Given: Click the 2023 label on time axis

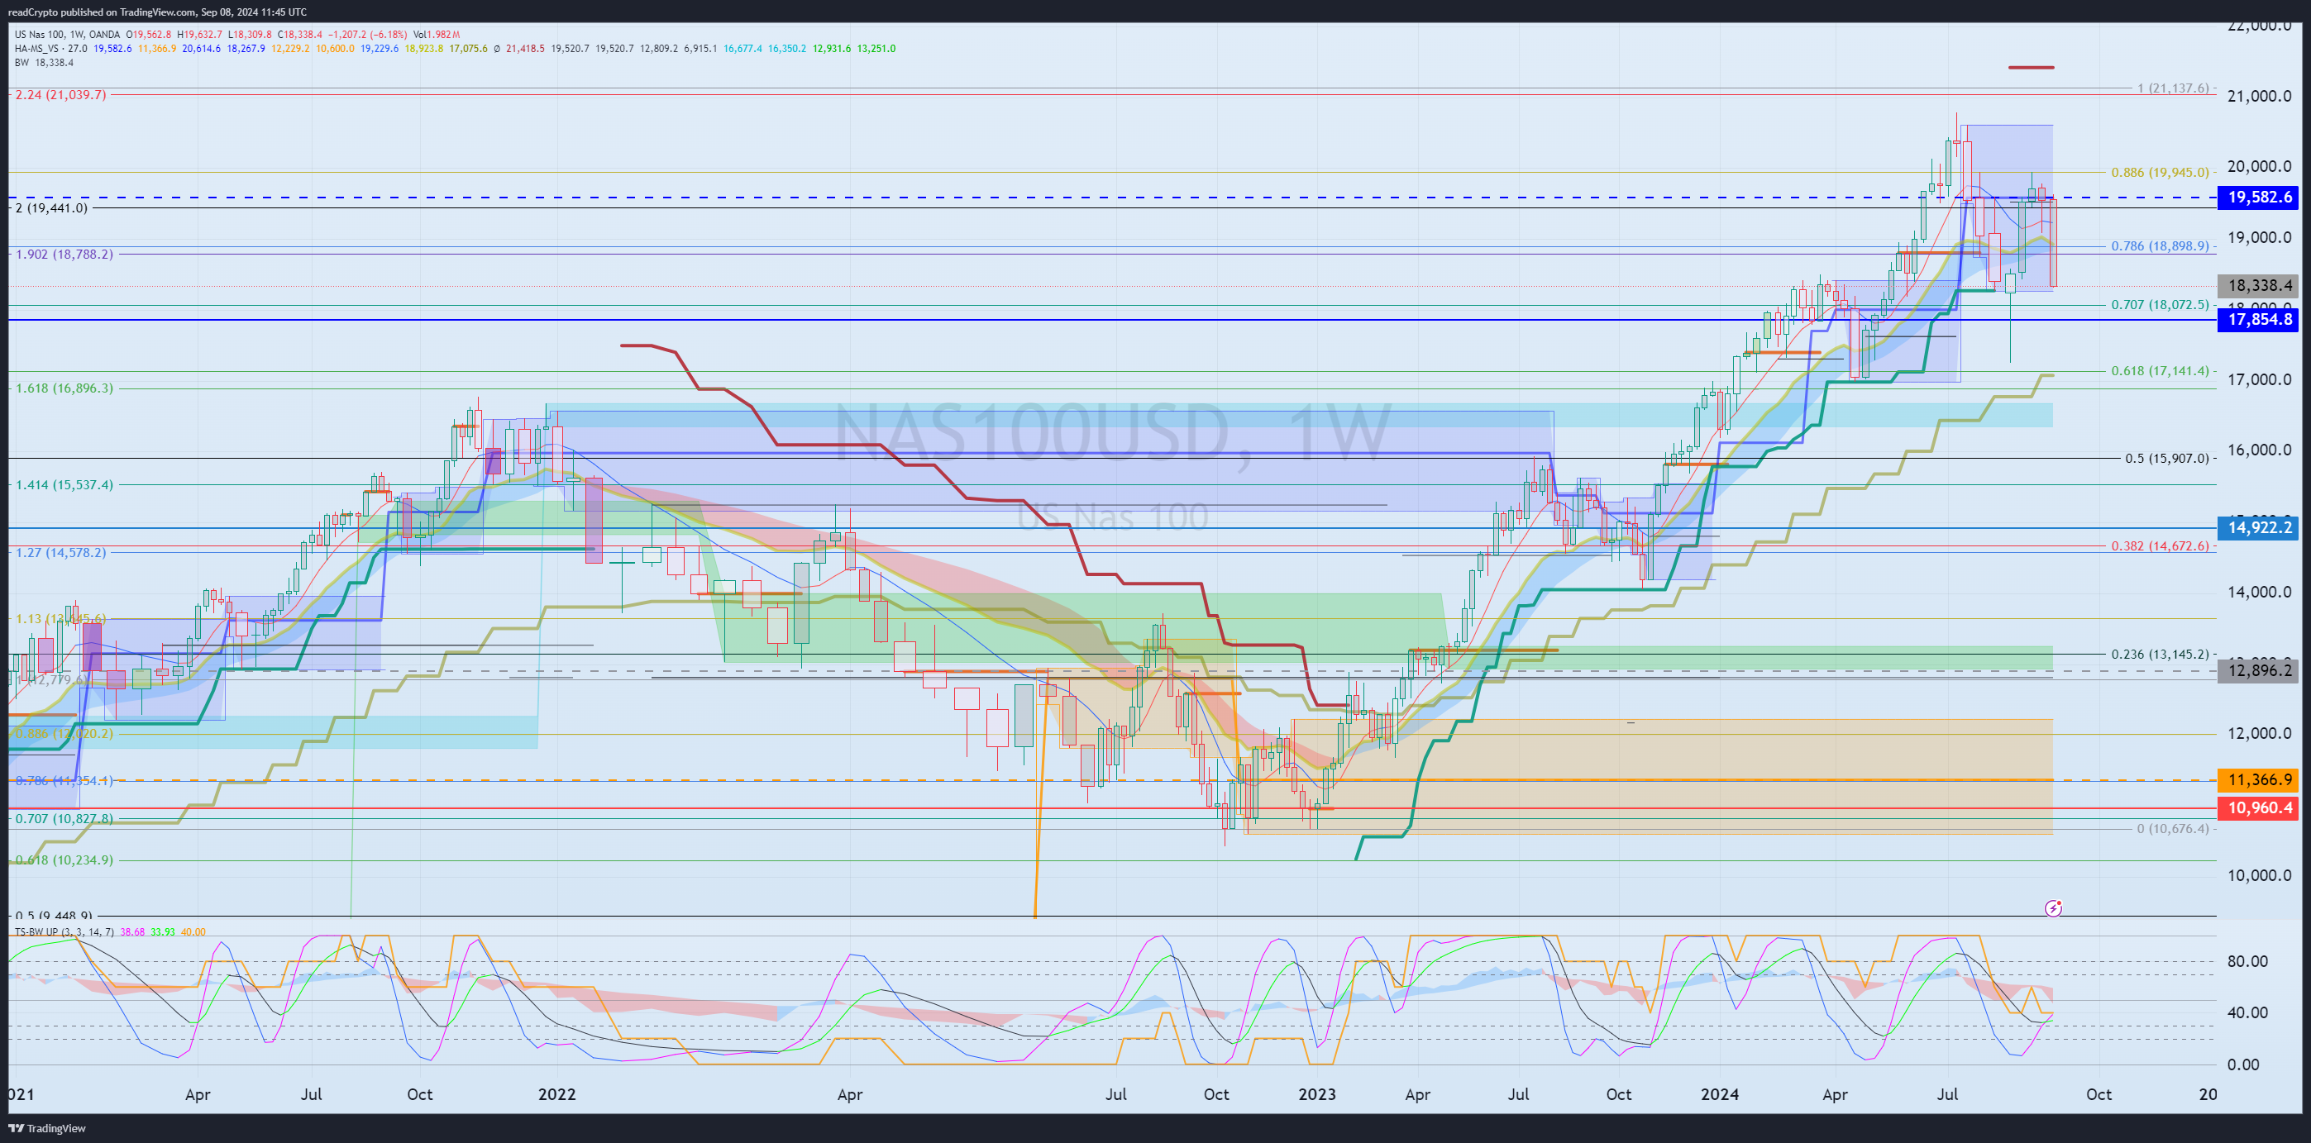Looking at the screenshot, I should 1317,1094.
